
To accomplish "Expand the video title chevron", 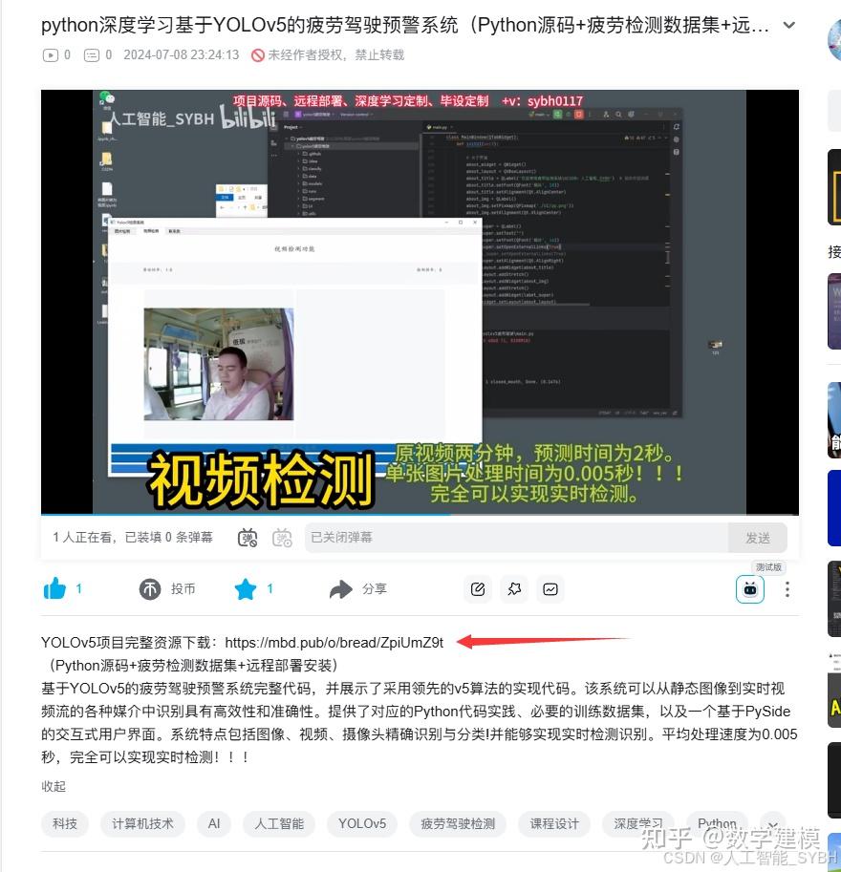I will click(787, 27).
